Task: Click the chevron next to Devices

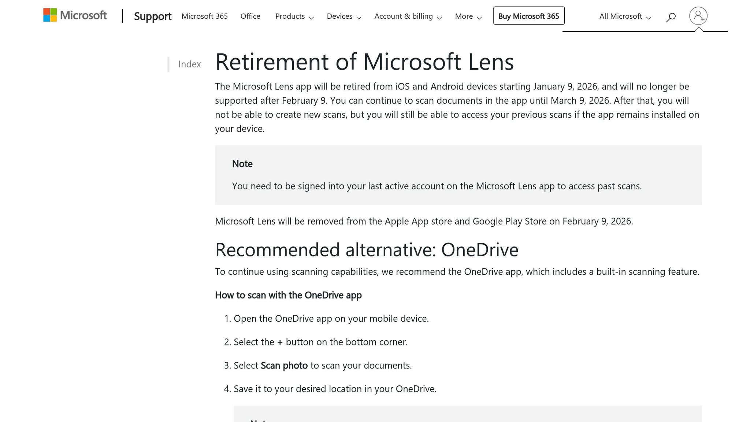Action: (x=359, y=18)
